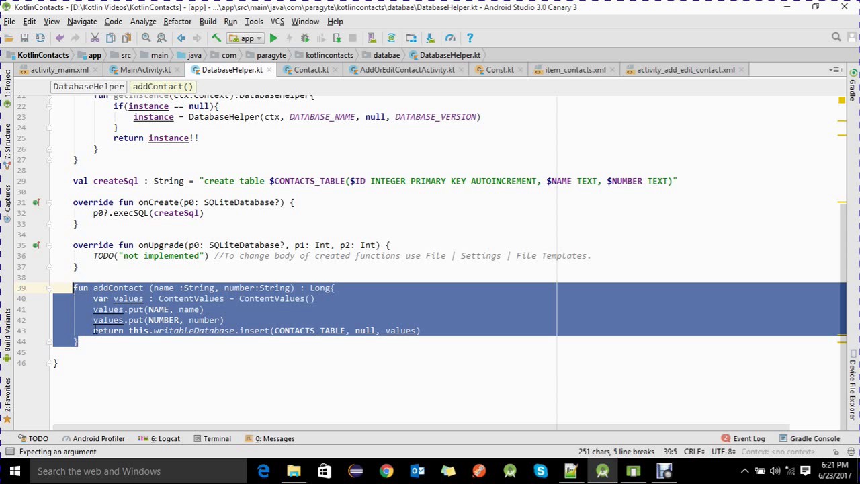The height and width of the screenshot is (484, 860).
Task: Collapse the addContact function fold marker
Action: (49, 288)
